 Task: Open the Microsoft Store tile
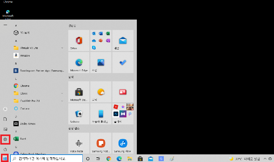(x=79, y=92)
